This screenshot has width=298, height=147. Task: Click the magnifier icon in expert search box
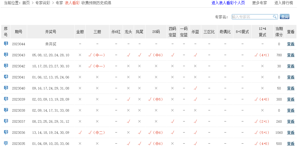(x=274, y=17)
